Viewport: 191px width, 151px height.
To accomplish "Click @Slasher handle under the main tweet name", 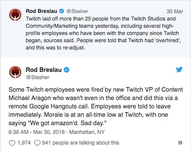I will (38, 77).
